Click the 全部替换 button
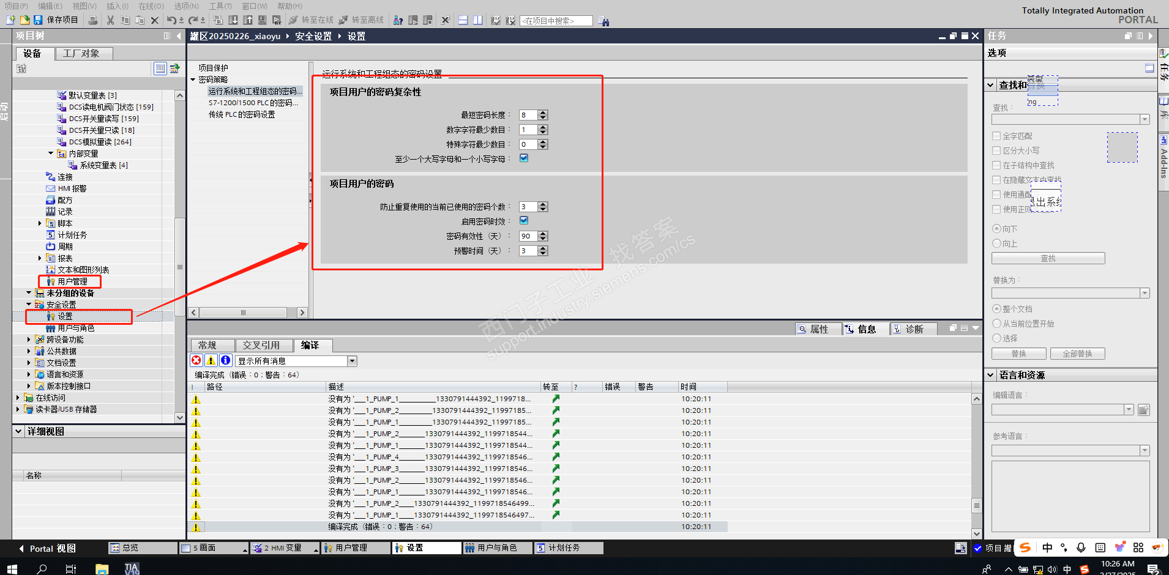The image size is (1169, 575). pos(1078,354)
